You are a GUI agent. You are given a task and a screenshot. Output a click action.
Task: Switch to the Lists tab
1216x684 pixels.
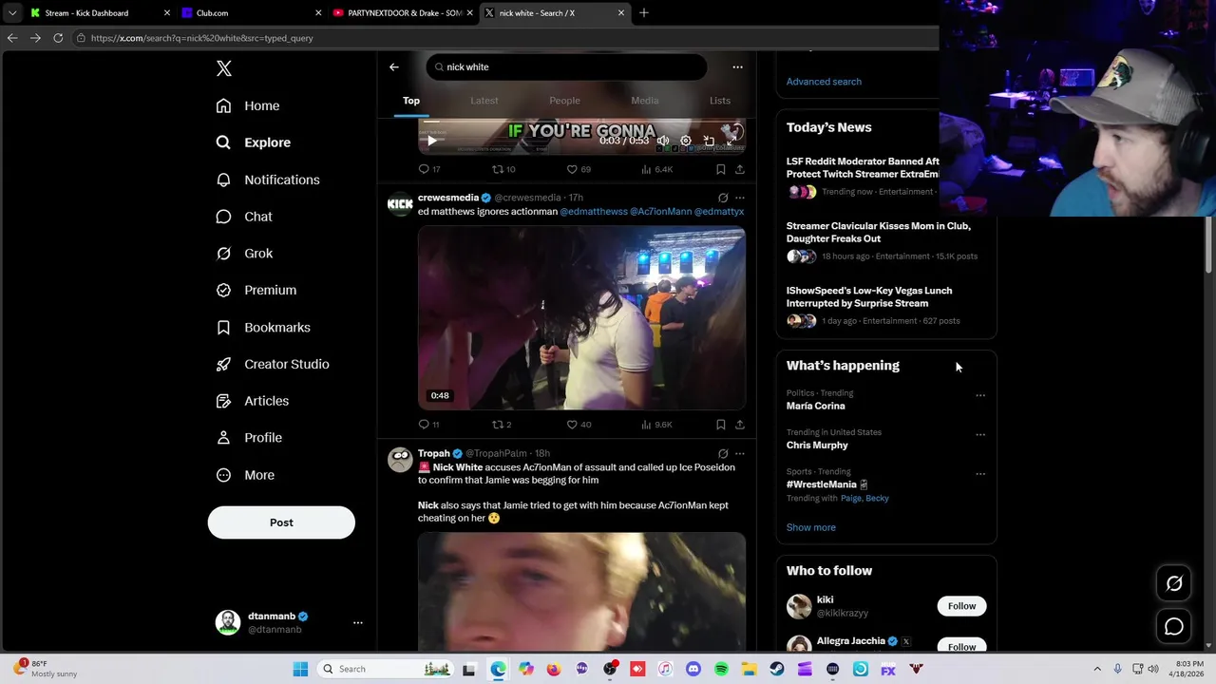[x=720, y=101]
